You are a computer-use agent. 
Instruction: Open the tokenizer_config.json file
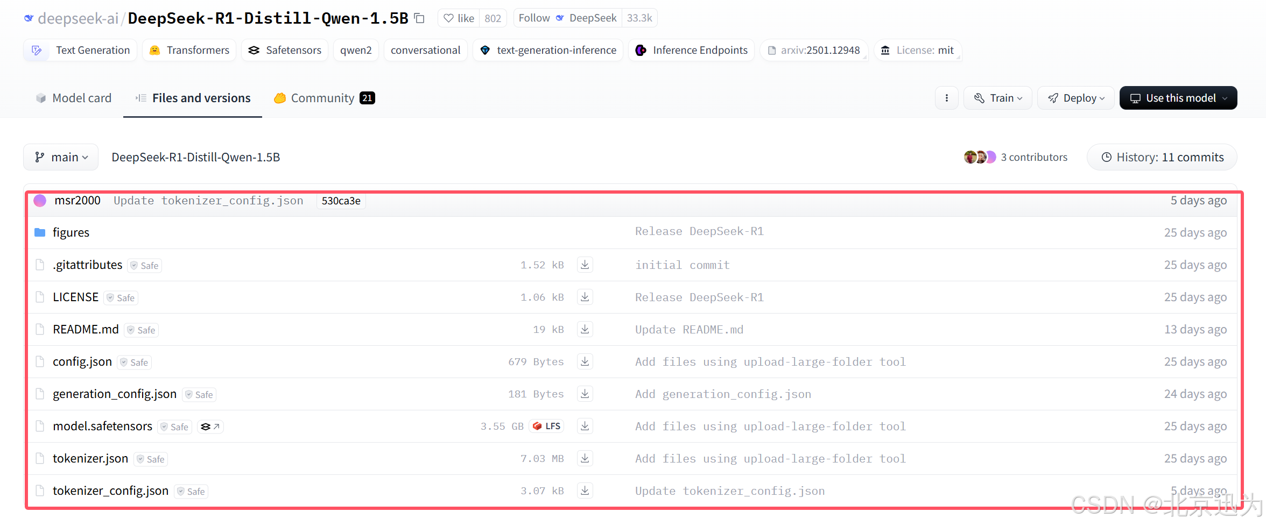coord(111,491)
